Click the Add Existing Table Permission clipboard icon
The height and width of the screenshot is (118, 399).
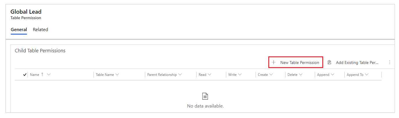click(x=329, y=62)
